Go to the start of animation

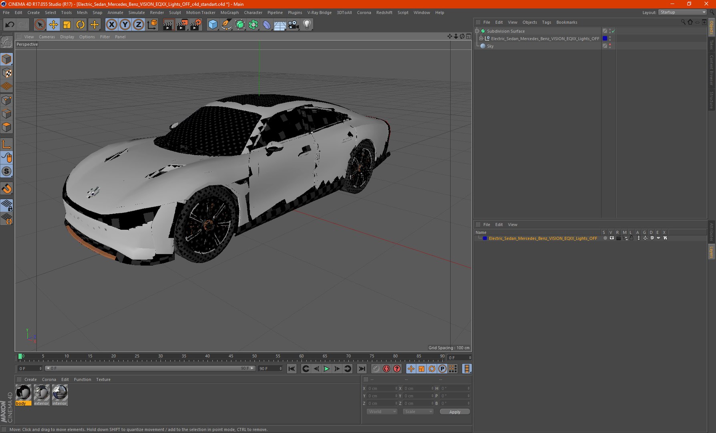pos(292,369)
